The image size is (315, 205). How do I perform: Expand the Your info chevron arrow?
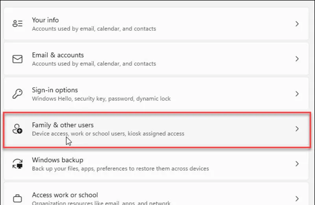pyautogui.click(x=297, y=24)
